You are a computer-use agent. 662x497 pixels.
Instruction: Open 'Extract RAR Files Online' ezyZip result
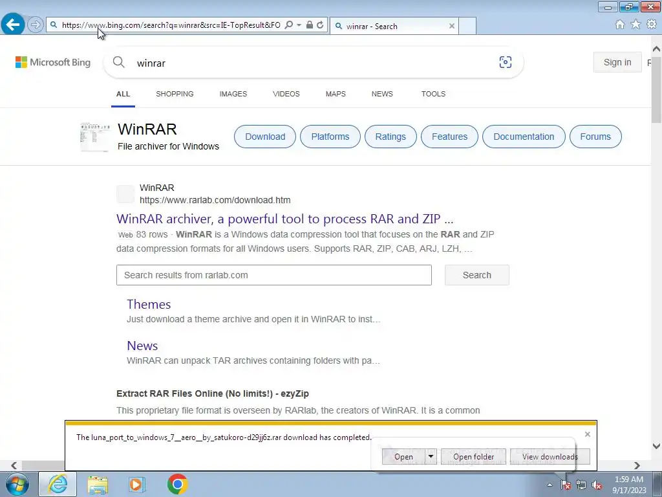(x=213, y=393)
